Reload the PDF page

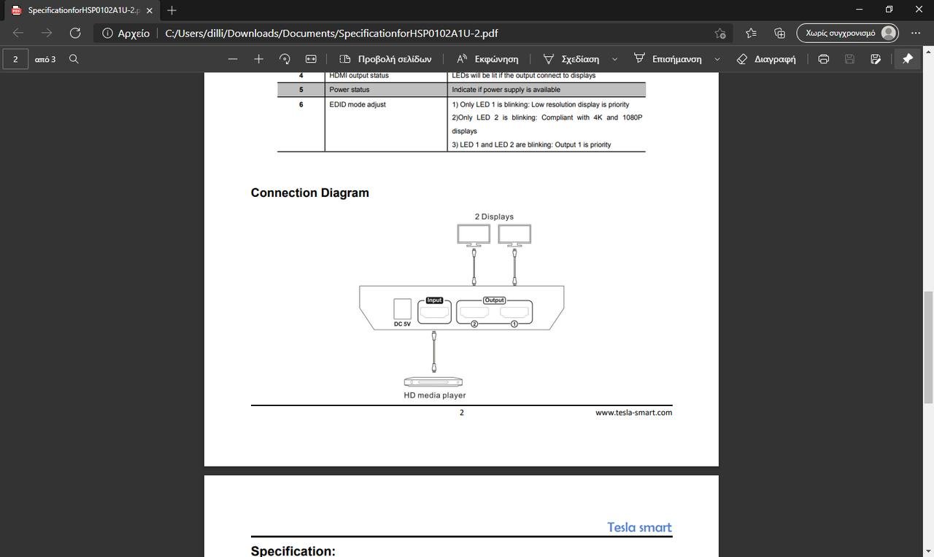point(75,33)
